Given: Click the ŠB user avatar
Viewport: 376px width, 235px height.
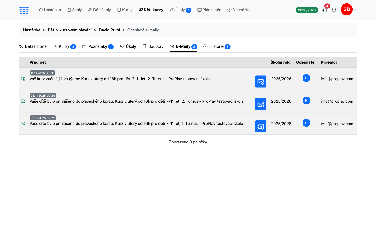Looking at the screenshot, I should [x=347, y=9].
